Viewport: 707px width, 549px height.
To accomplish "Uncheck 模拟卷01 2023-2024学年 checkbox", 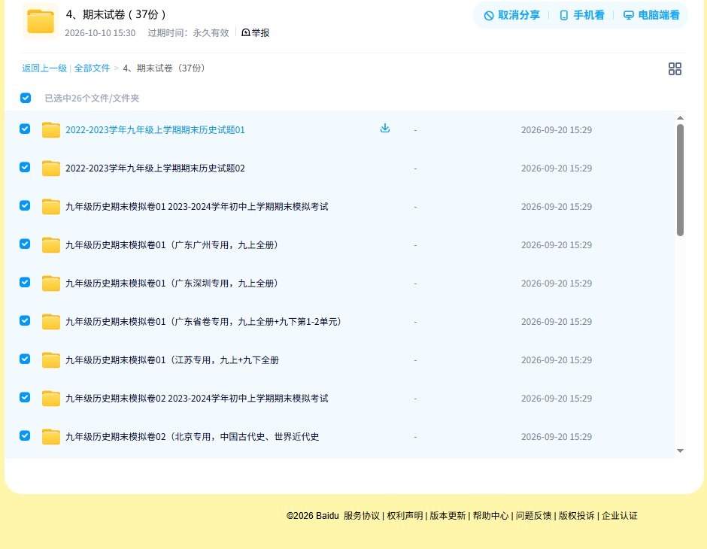I will pyautogui.click(x=26, y=205).
